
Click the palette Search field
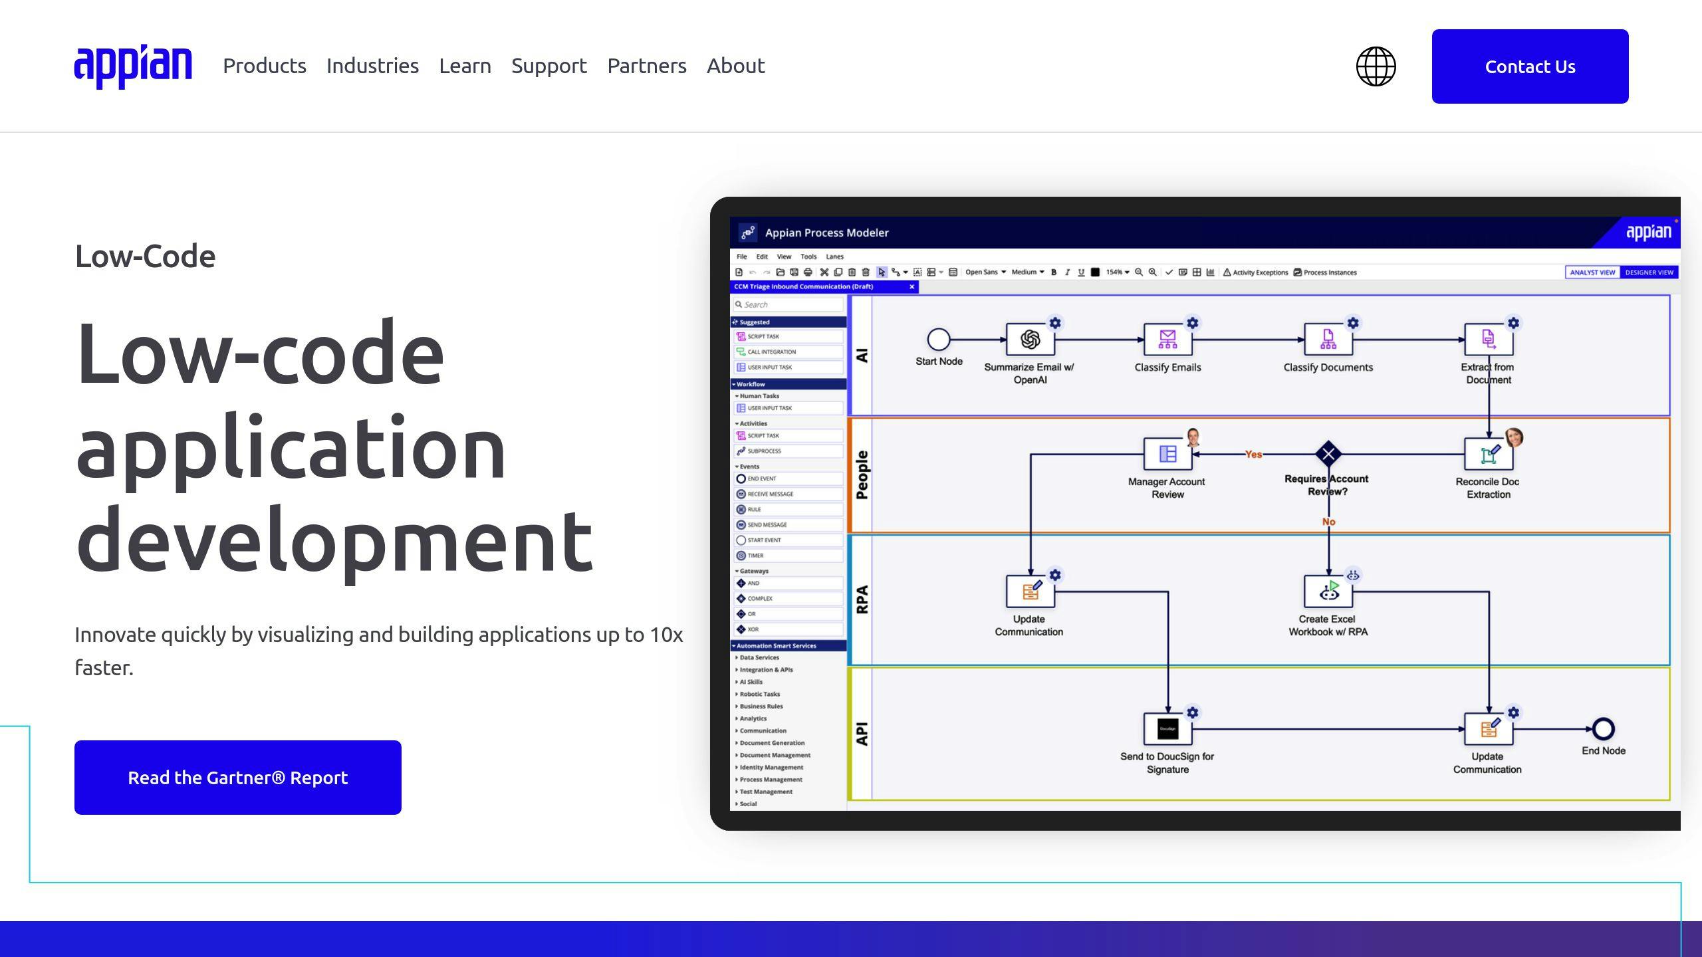(x=789, y=304)
